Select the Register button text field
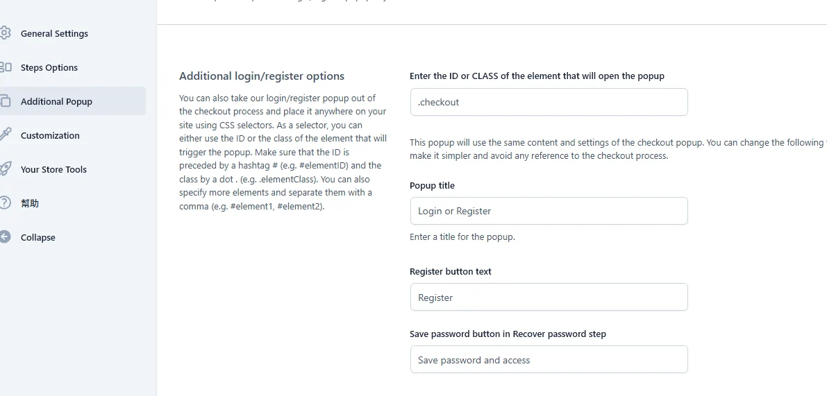 (549, 297)
